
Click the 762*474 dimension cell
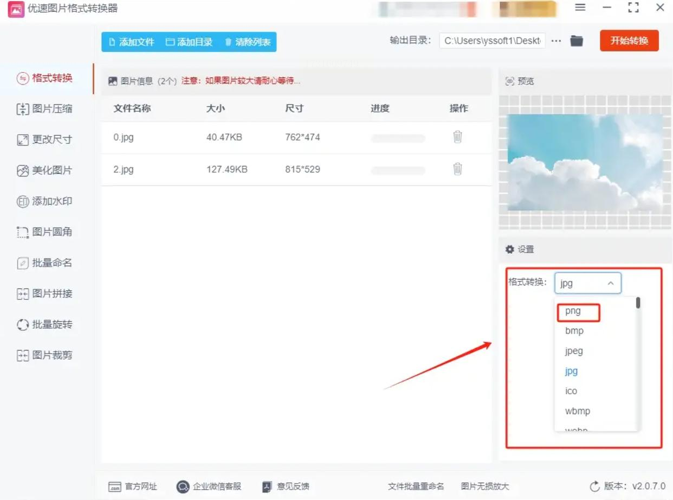click(x=302, y=137)
